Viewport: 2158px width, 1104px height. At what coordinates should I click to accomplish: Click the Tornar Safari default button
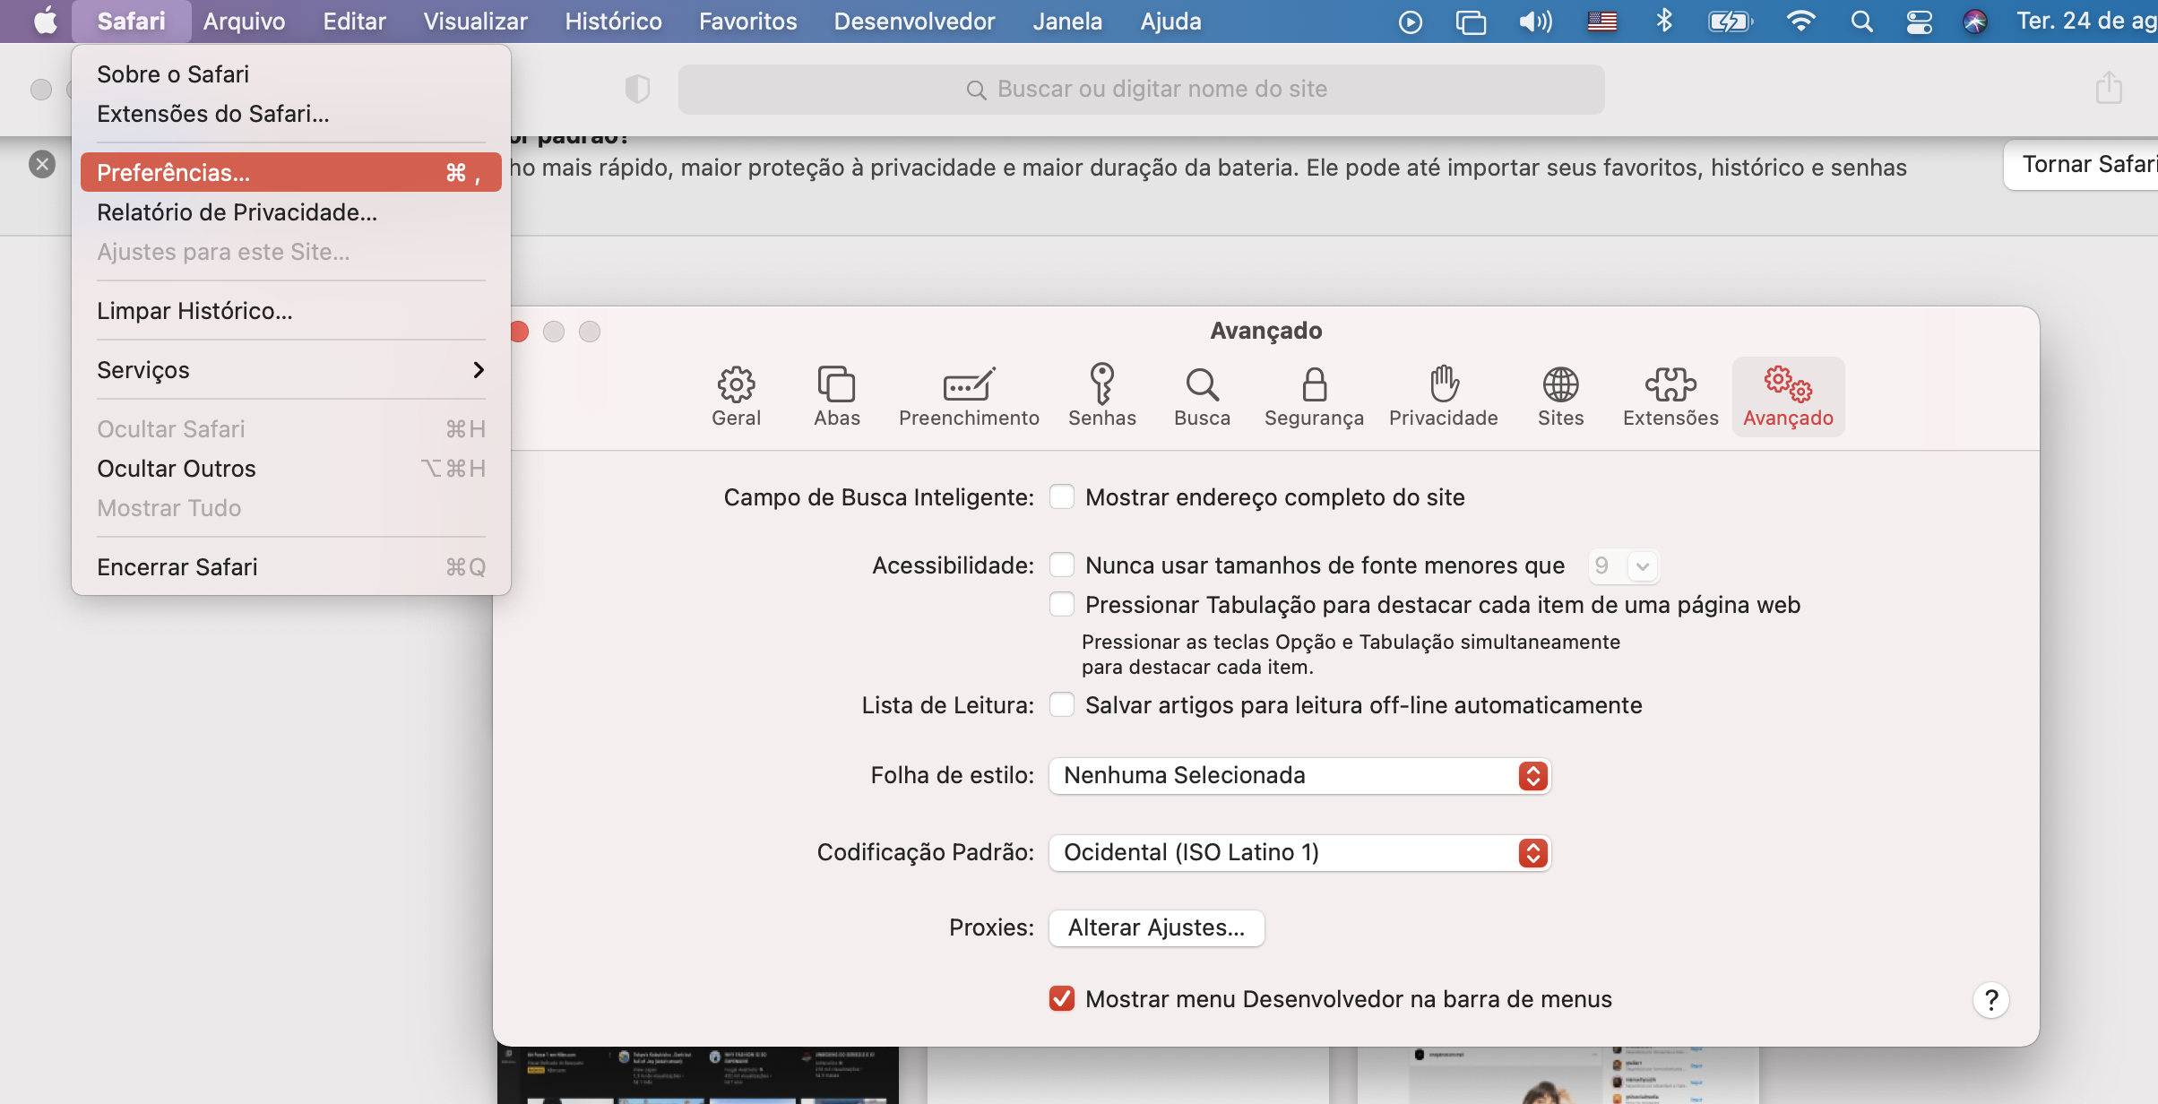(2081, 165)
